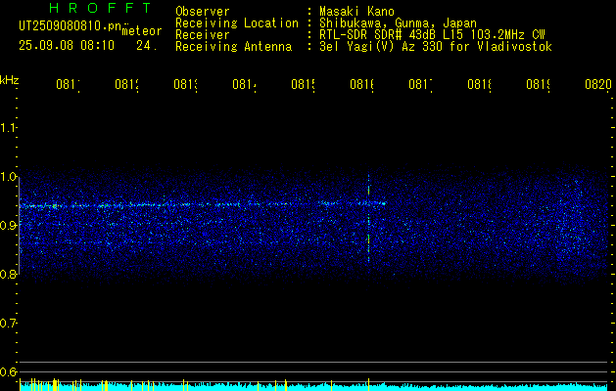The height and width of the screenshot is (391, 616).
Task: Click the HROFFT title text
Action: click(101, 8)
